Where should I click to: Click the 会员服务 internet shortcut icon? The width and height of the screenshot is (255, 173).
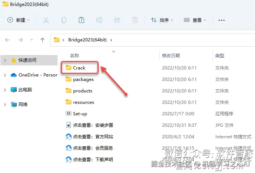[69, 148]
